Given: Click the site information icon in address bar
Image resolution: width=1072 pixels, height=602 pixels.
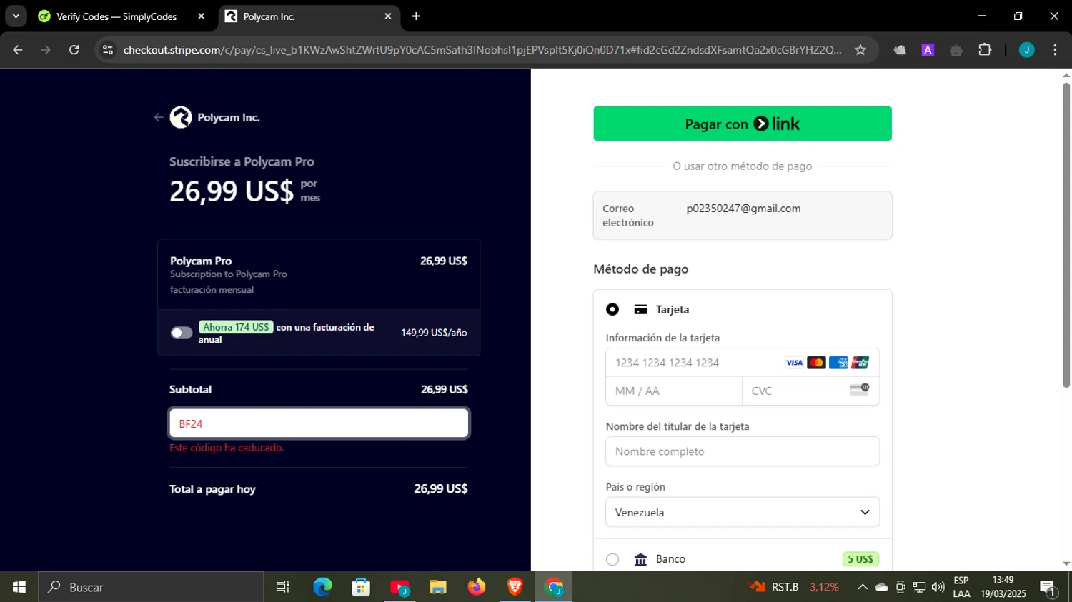Looking at the screenshot, I should (108, 50).
